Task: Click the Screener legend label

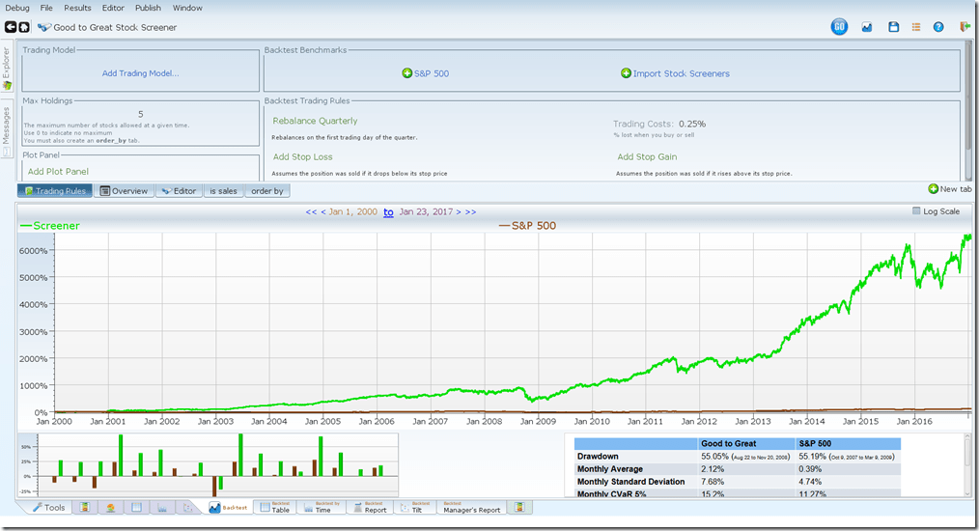Action: pos(56,226)
